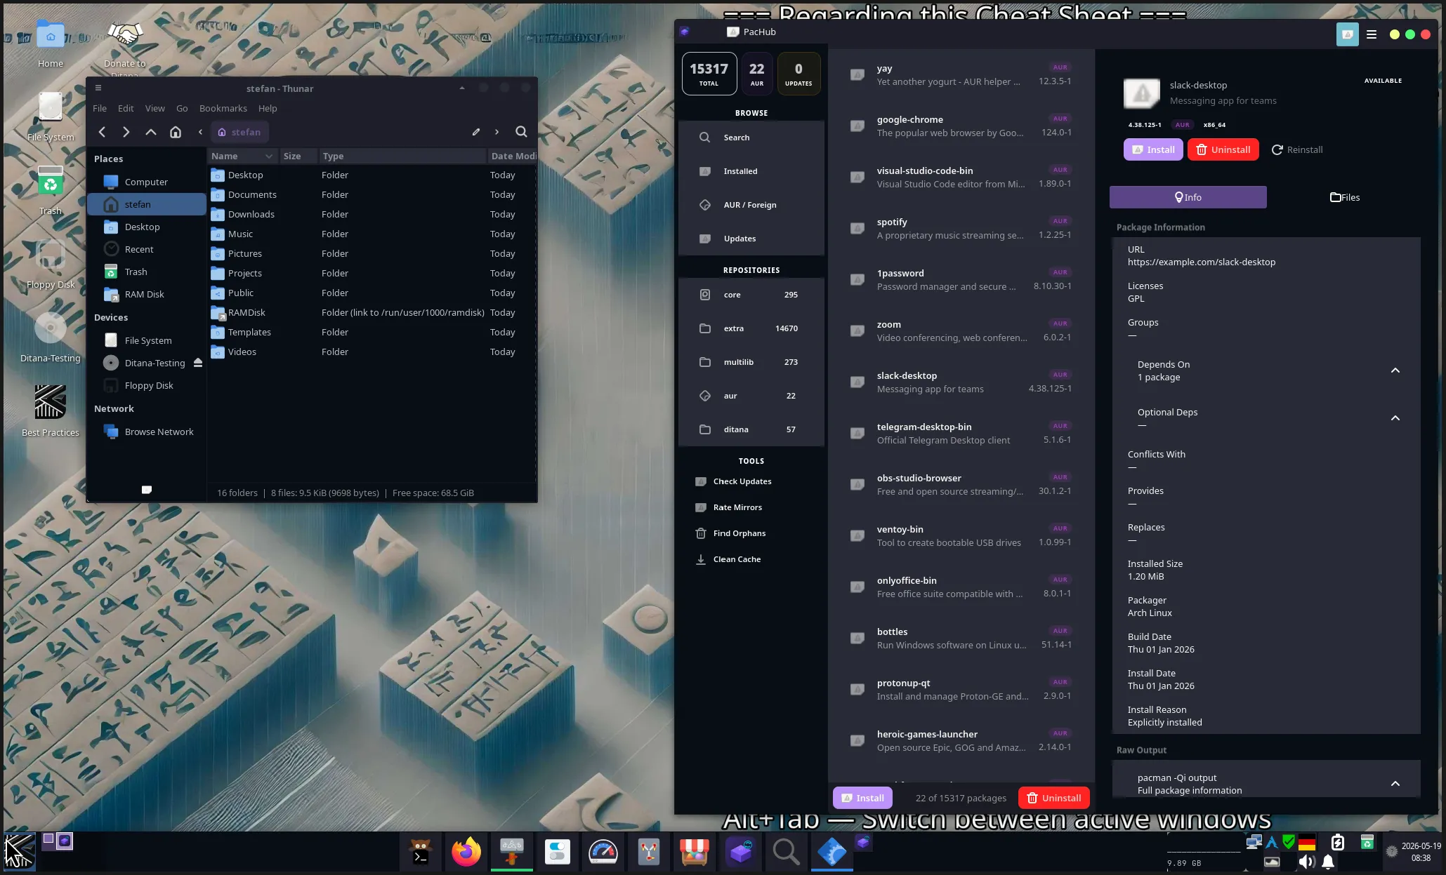1446x875 pixels.
Task: Click the stefan path button in Thunar
Action: [x=239, y=132]
